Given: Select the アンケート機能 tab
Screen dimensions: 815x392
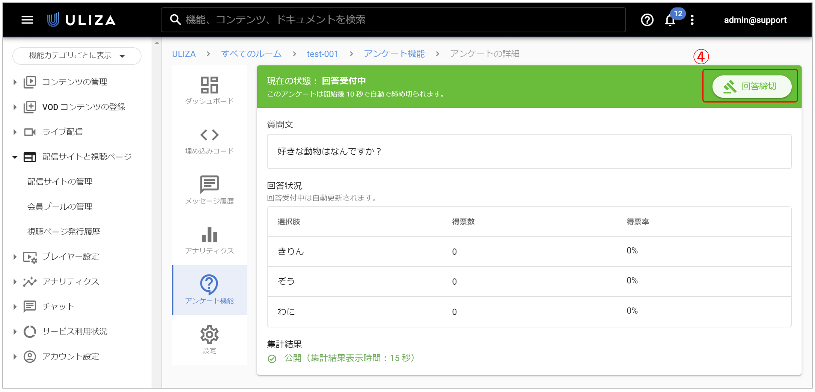Looking at the screenshot, I should [209, 290].
